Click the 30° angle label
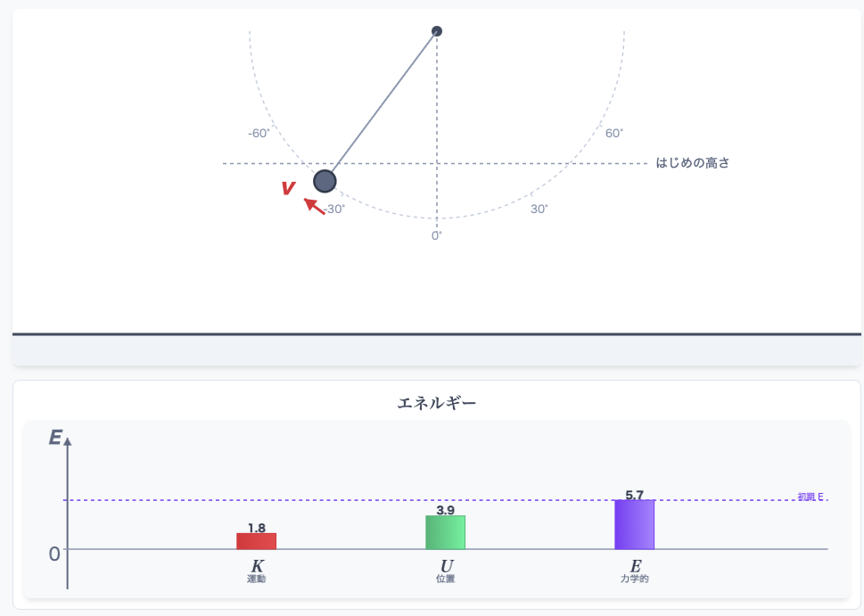 [539, 209]
